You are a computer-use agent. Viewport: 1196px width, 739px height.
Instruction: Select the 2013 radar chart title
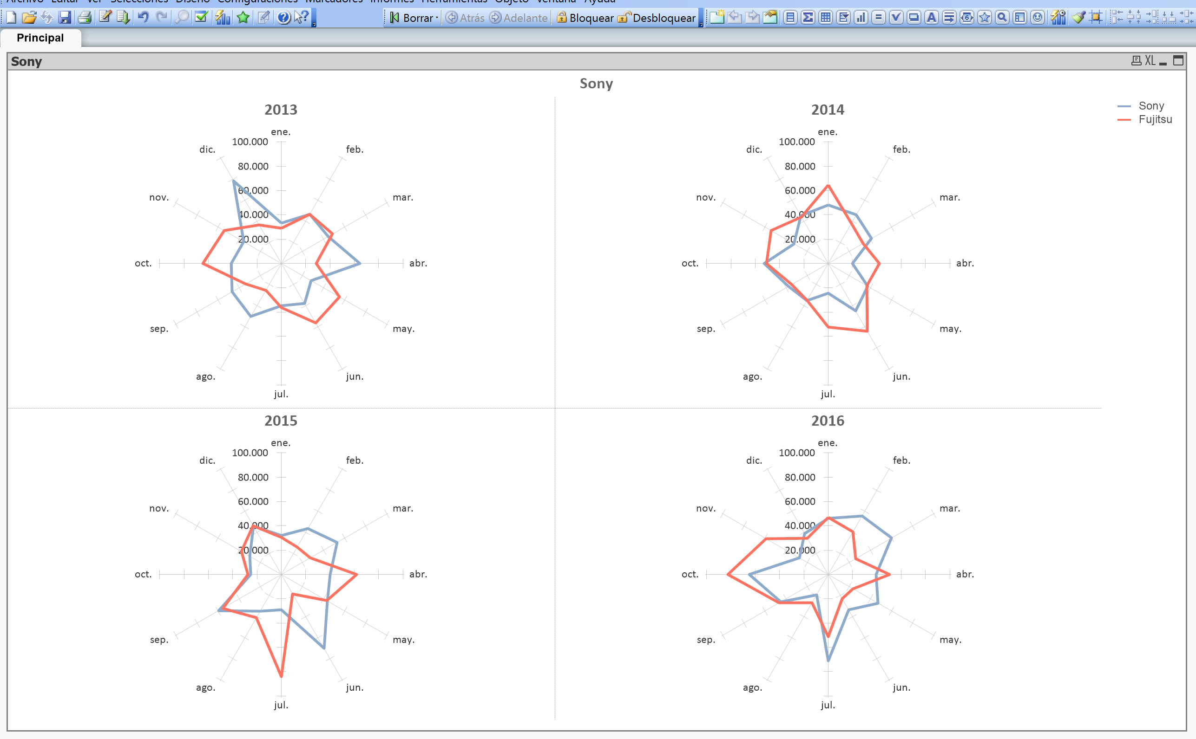281,110
